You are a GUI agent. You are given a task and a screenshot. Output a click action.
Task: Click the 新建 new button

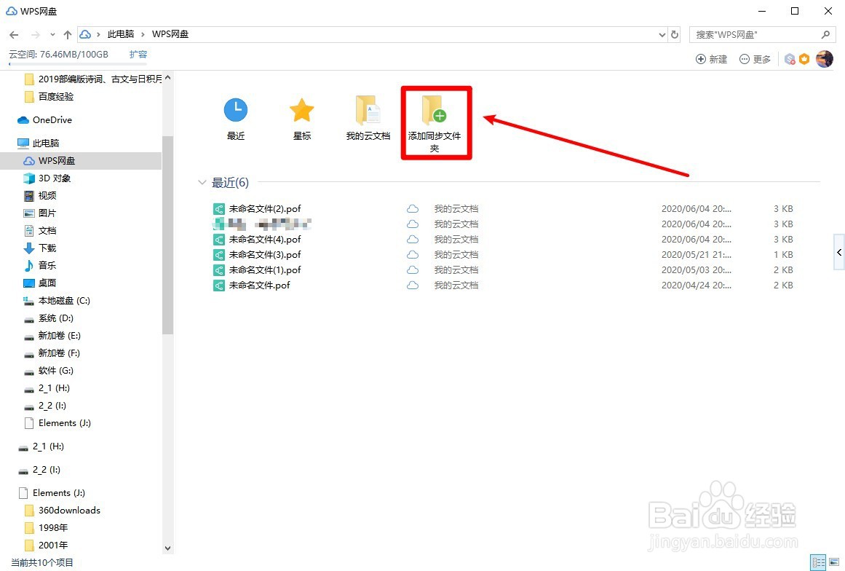[711, 59]
